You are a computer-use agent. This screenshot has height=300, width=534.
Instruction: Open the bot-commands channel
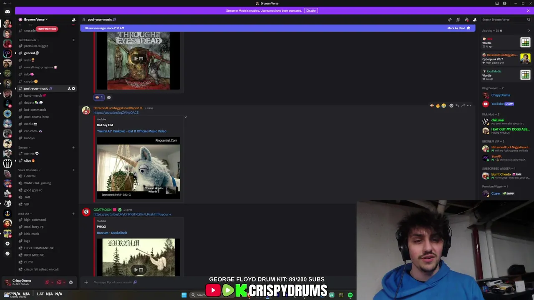pyautogui.click(x=46, y=110)
